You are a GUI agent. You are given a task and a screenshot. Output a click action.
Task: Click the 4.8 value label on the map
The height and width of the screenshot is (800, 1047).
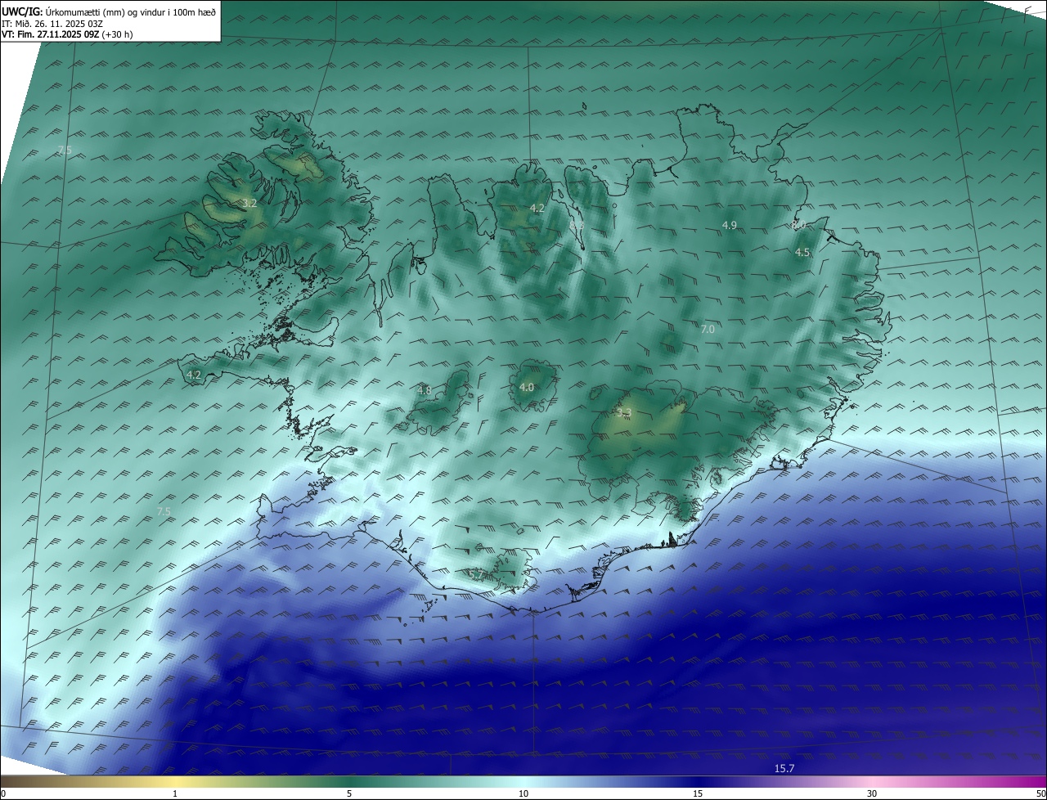[424, 390]
